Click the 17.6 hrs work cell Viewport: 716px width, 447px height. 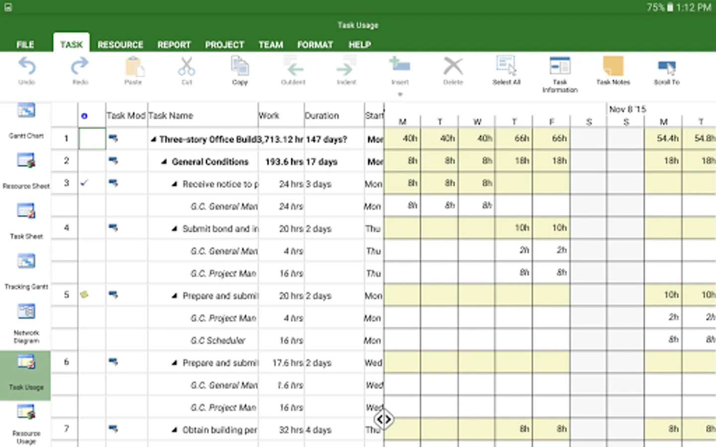point(281,363)
